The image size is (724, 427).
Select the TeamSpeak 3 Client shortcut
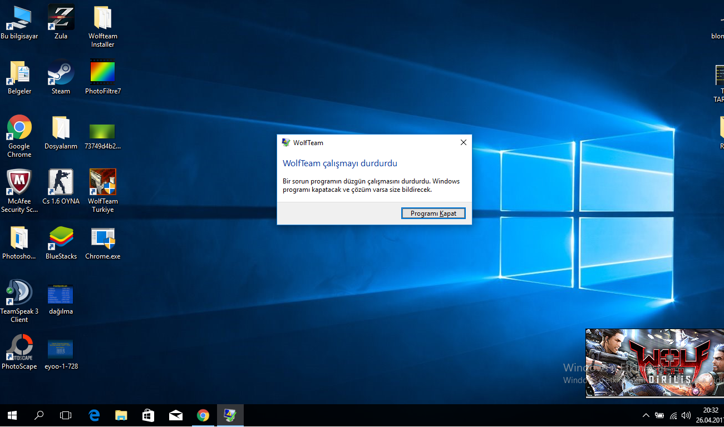[x=19, y=302]
